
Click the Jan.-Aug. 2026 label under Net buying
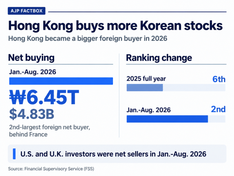33,72
